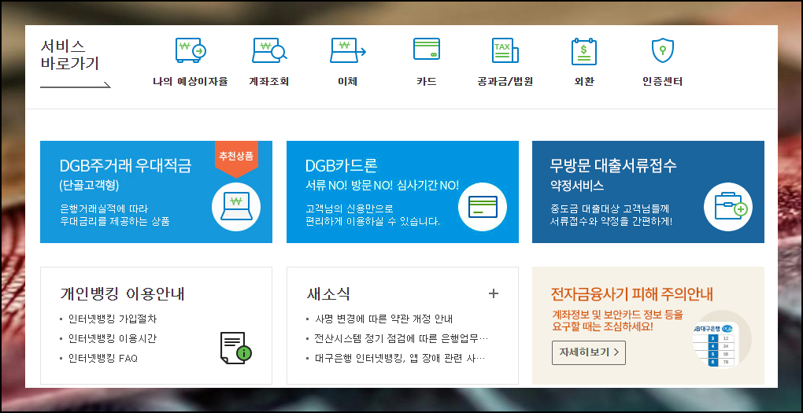Open the 인증센터 shield icon
The image size is (803, 413).
point(663,50)
